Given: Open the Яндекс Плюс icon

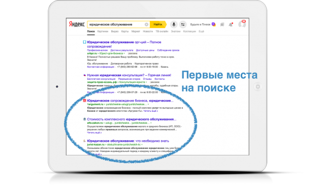Looking at the screenshot, I should [x=213, y=24].
